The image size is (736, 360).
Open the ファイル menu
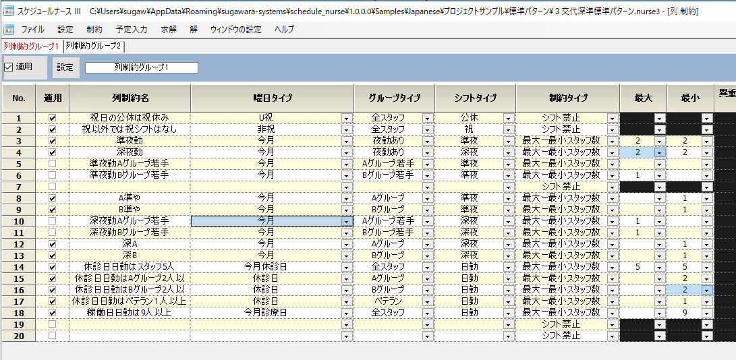pyautogui.click(x=32, y=30)
